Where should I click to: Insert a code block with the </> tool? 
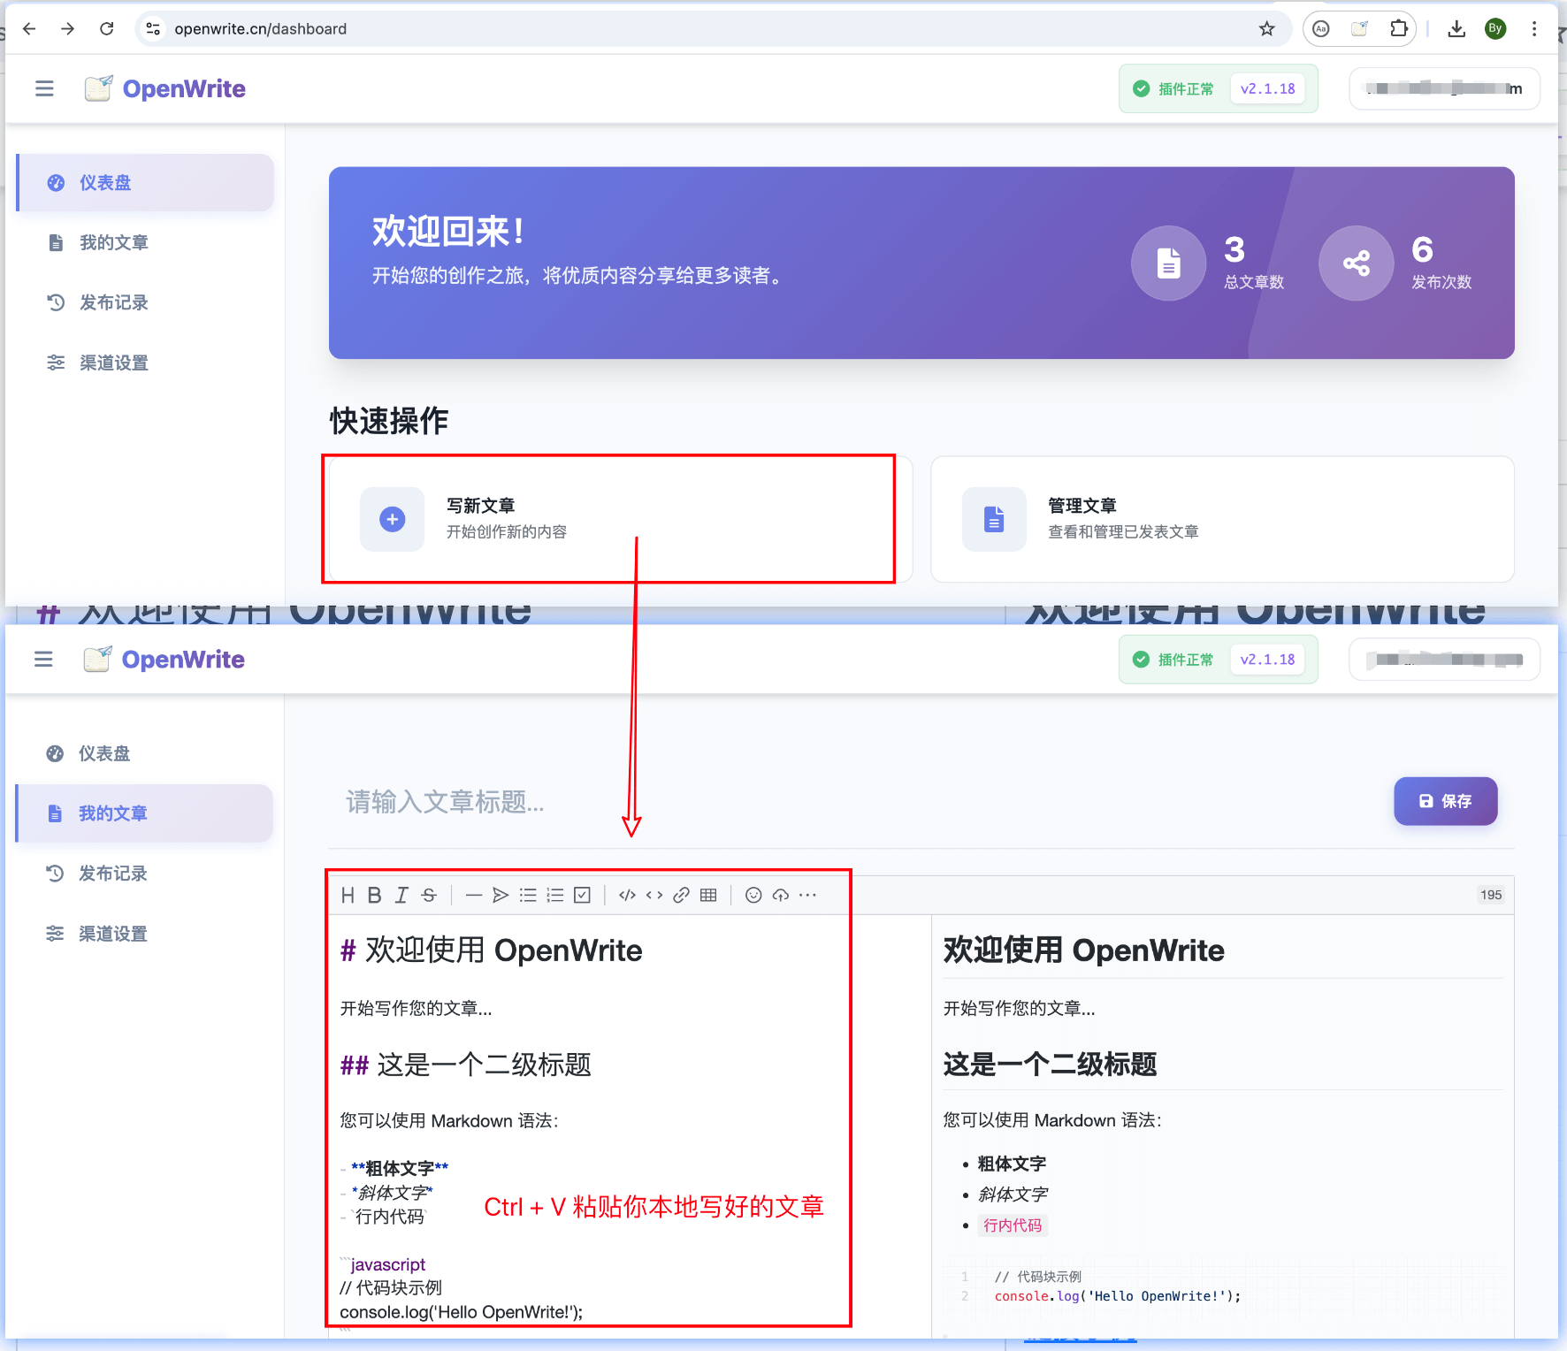(627, 895)
